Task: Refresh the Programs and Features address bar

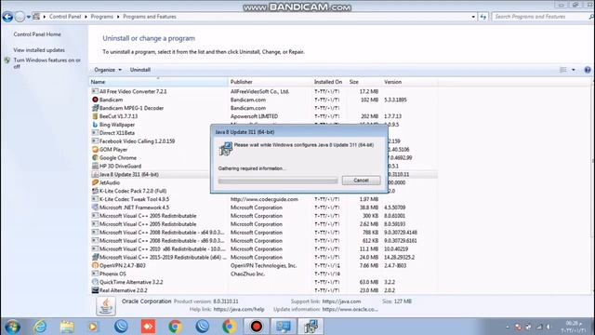Action: coord(483,17)
